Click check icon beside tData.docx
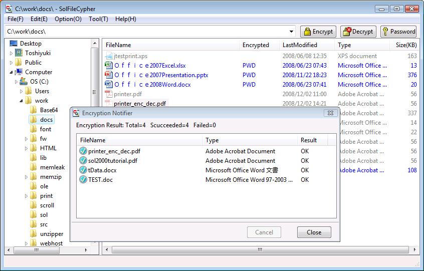This screenshot has height=271, width=424. pos(83,170)
